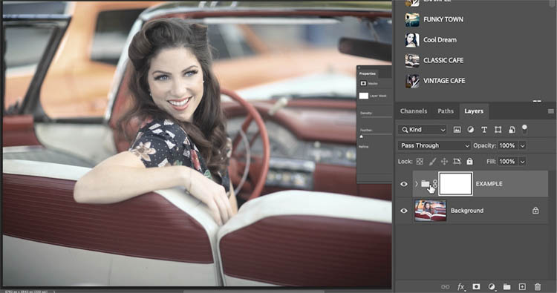Click the Delete layer trash icon

[x=538, y=286]
